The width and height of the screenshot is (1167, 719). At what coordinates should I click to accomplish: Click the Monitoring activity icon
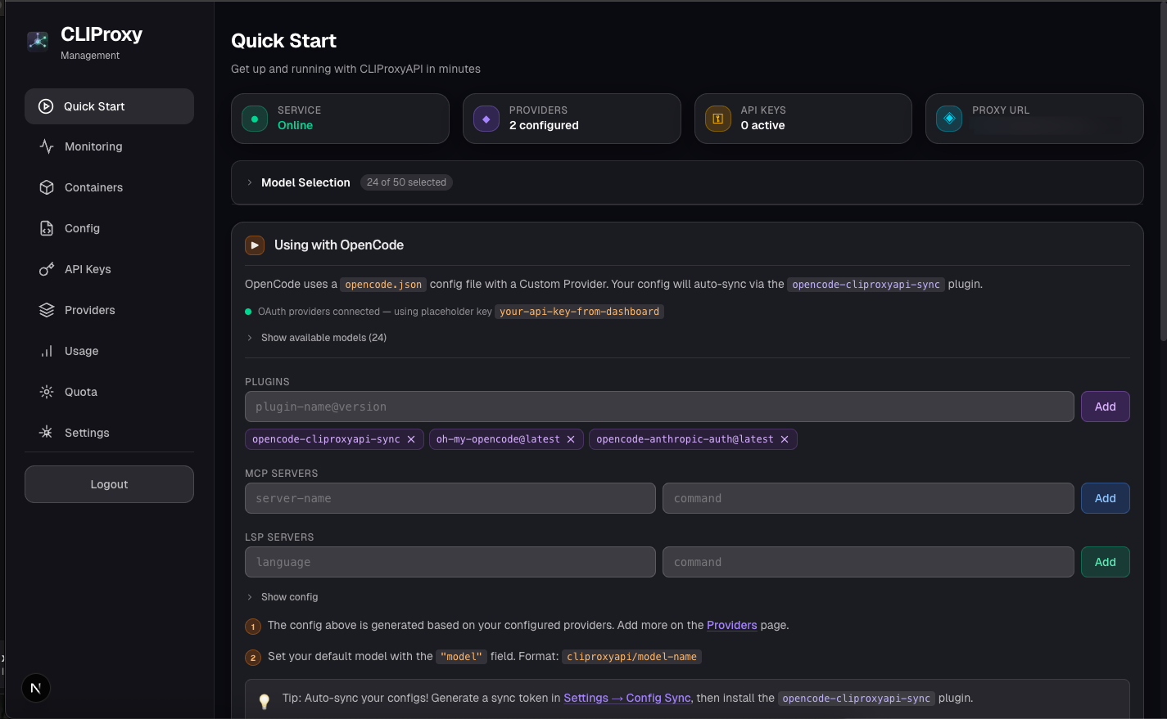tap(47, 146)
